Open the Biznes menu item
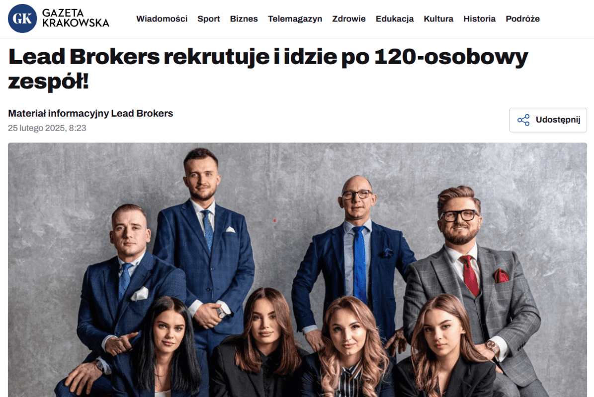The width and height of the screenshot is (594, 397). 244,19
